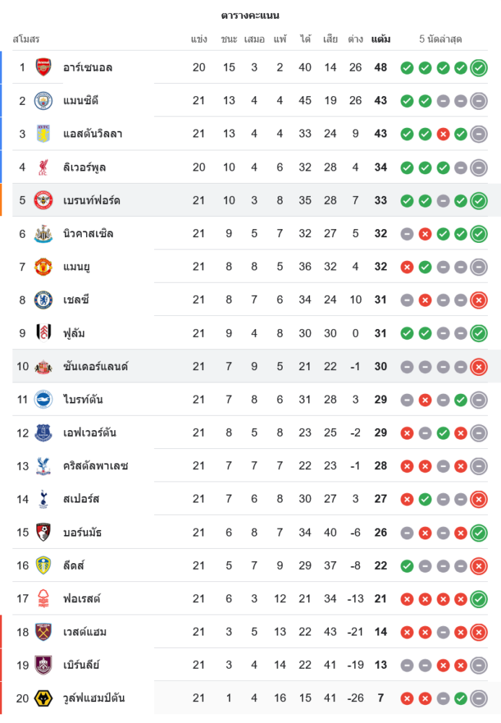Click the Arsenal club crest
The height and width of the screenshot is (723, 501).
click(x=44, y=67)
